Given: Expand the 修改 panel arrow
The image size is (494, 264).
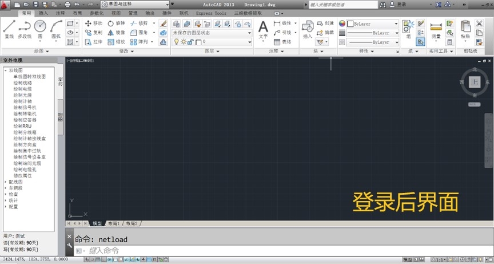Looking at the screenshot, I should click(x=132, y=51).
